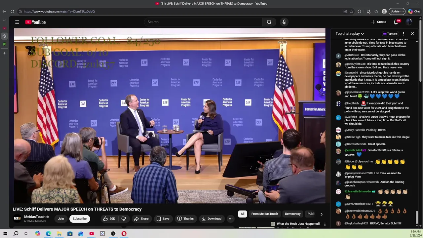Click the URL address bar
The image size is (423, 238).
178,11
